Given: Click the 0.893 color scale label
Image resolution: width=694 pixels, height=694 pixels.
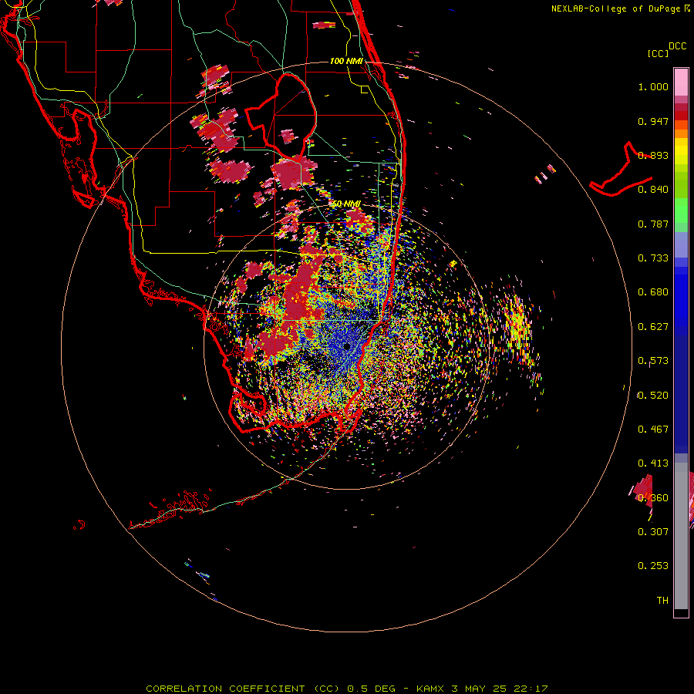Looking at the screenshot, I should (653, 155).
